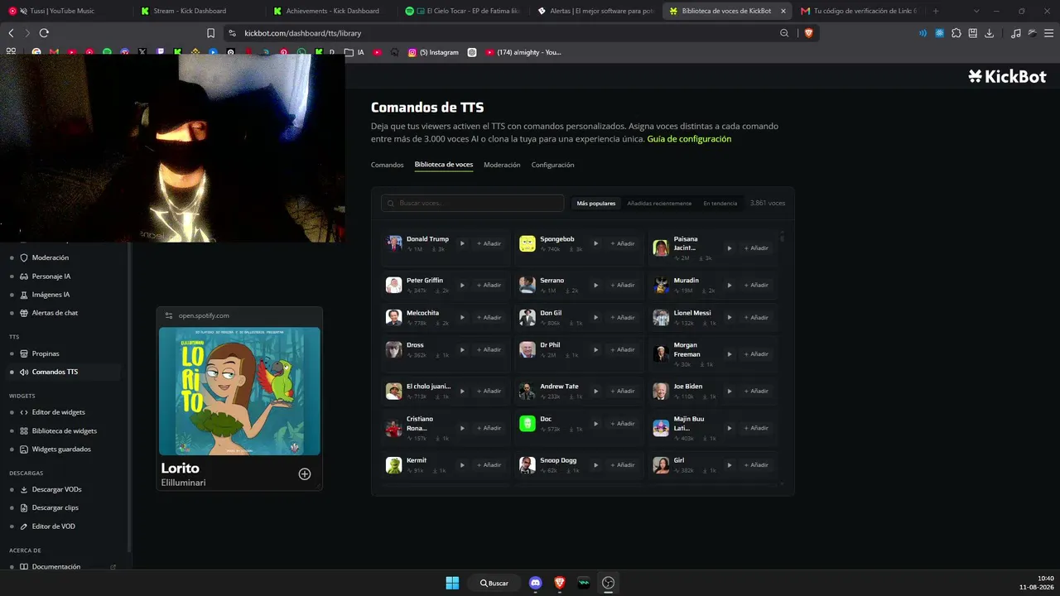
Task: Add the Spongebob voice
Action: tap(623, 243)
